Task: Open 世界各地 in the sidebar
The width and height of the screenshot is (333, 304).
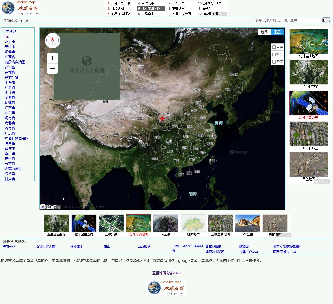Action: point(9,32)
